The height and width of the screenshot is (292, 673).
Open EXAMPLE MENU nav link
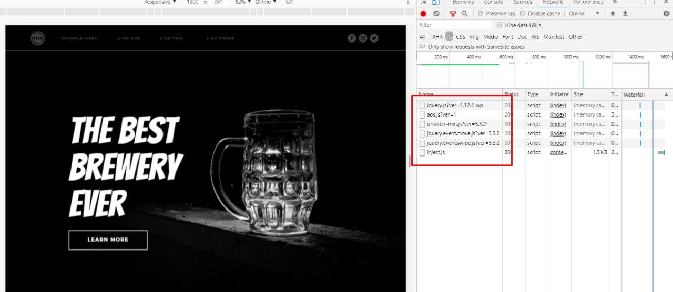click(79, 38)
